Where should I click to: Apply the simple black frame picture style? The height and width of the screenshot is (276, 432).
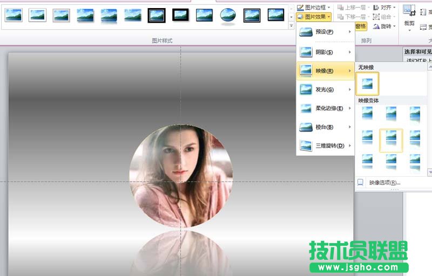[204, 15]
